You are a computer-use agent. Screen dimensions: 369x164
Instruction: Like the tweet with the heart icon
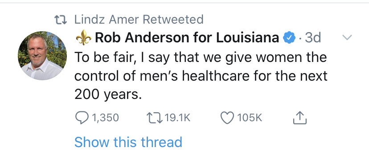[x=227, y=118]
